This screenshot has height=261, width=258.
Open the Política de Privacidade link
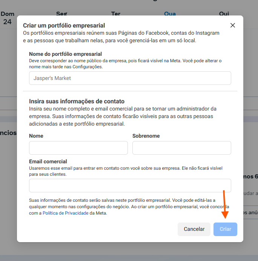pos(65,213)
